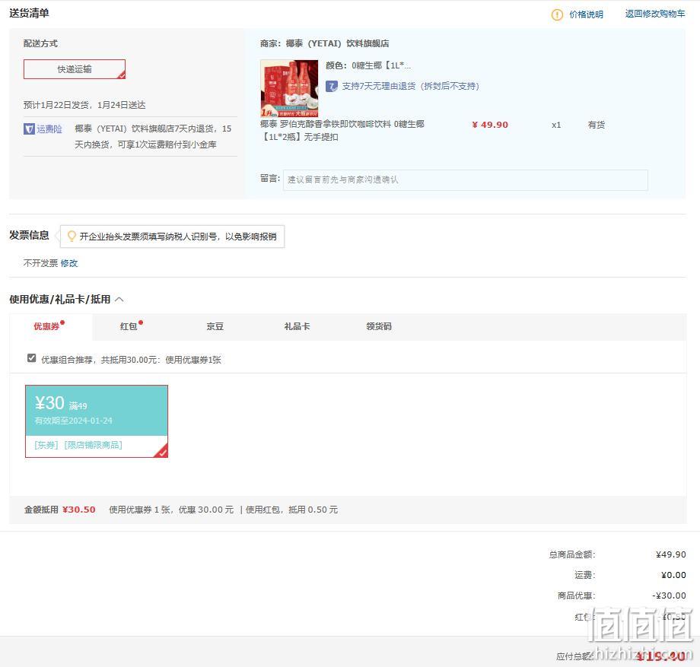
Task: Toggle the ¥30 满49 coupon card
Action: pyautogui.click(x=97, y=421)
